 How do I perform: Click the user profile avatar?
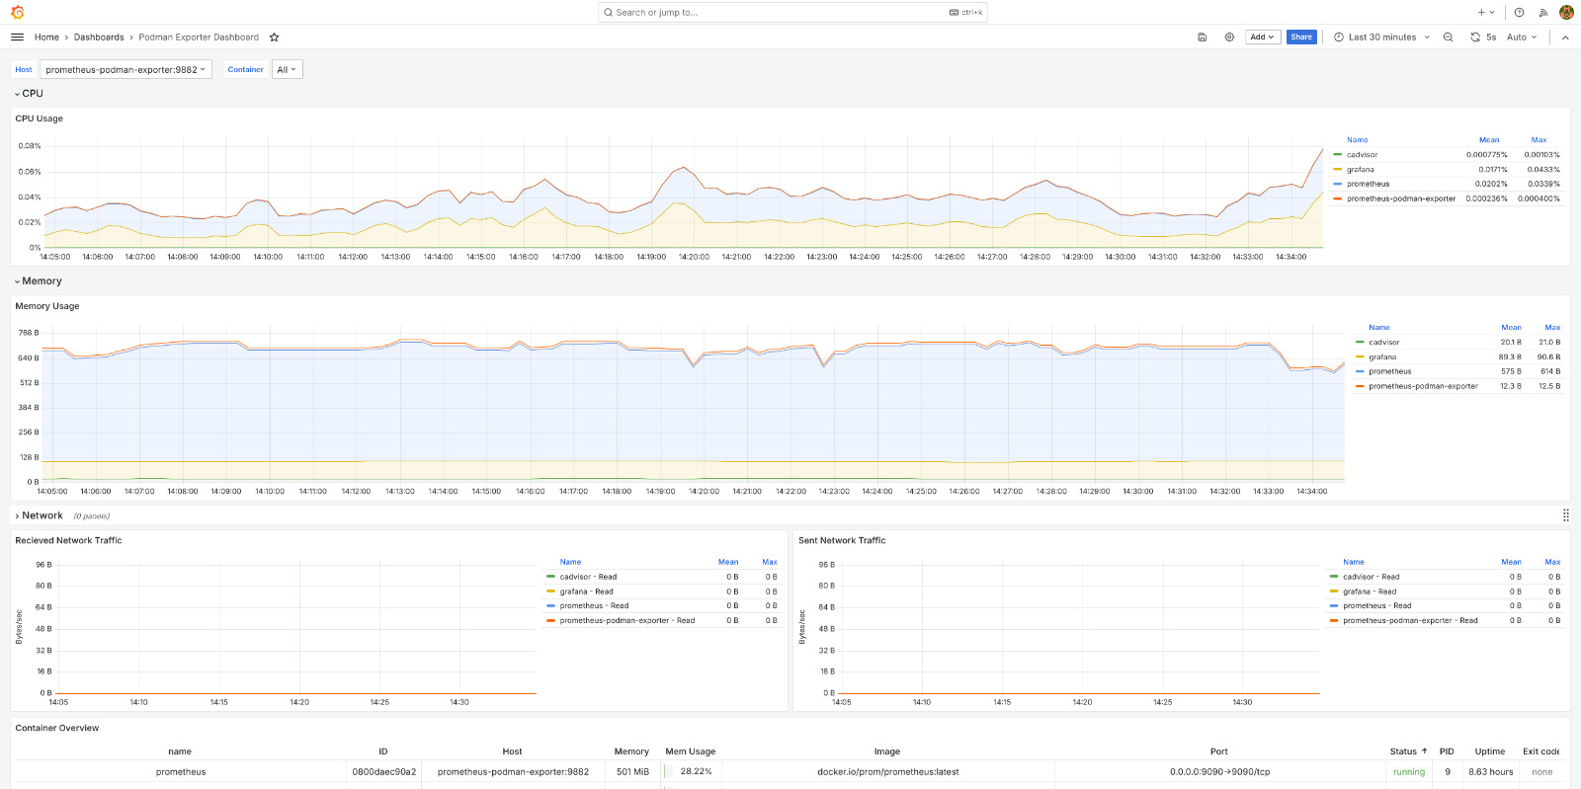[1566, 12]
